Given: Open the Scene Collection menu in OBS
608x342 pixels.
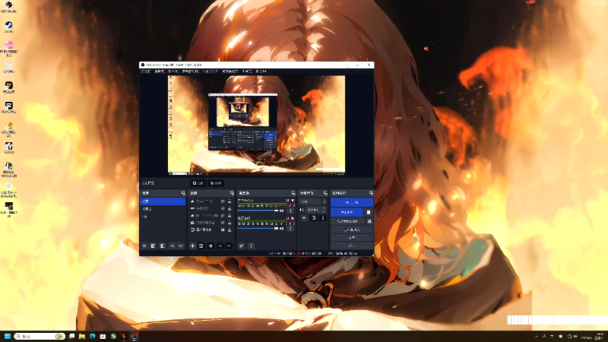Looking at the screenshot, I should click(x=230, y=71).
